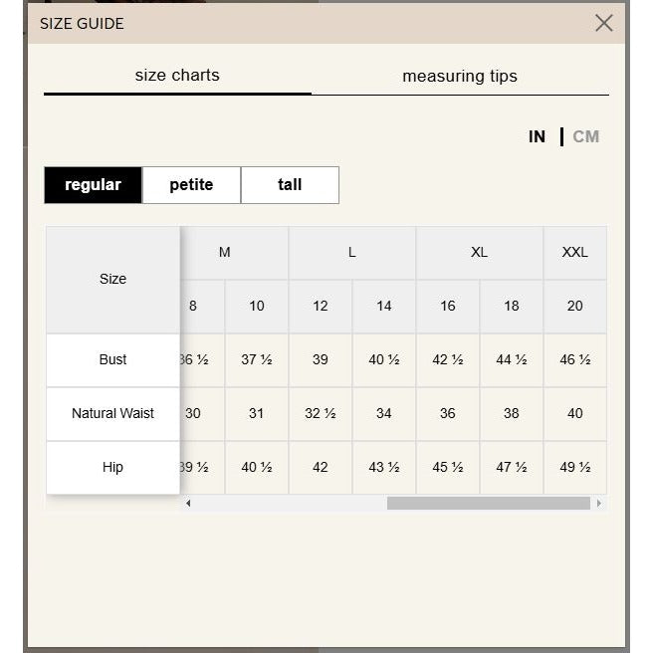653x653 pixels.
Task: Click the Natural Waist row label
Action: click(112, 414)
